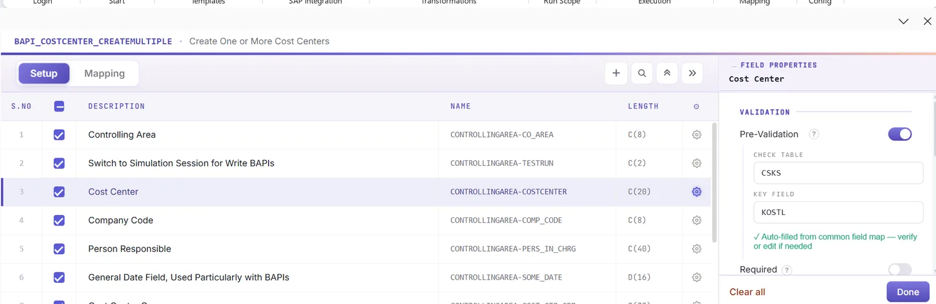Select the Controlling Area description text
The width and height of the screenshot is (936, 304).
[122, 135]
